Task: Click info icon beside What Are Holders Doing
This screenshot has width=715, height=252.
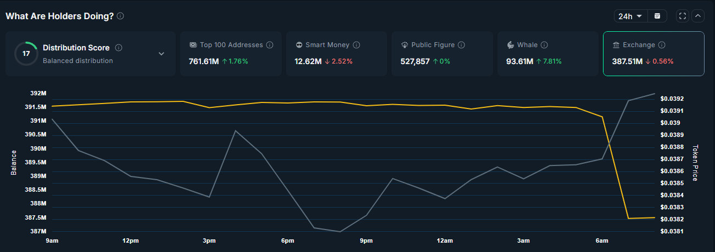Action: click(x=120, y=16)
